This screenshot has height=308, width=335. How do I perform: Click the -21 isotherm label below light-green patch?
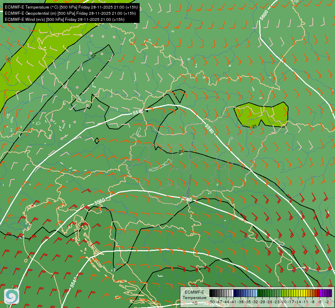point(254,126)
